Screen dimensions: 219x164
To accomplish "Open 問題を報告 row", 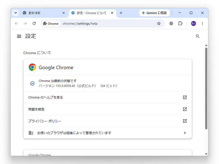I will click(108, 109).
